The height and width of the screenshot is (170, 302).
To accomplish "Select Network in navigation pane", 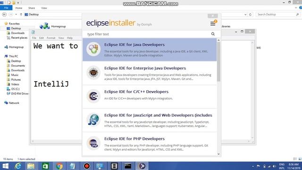I will [x=14, y=103].
